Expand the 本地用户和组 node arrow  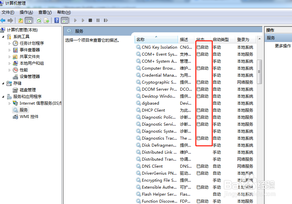[9, 63]
